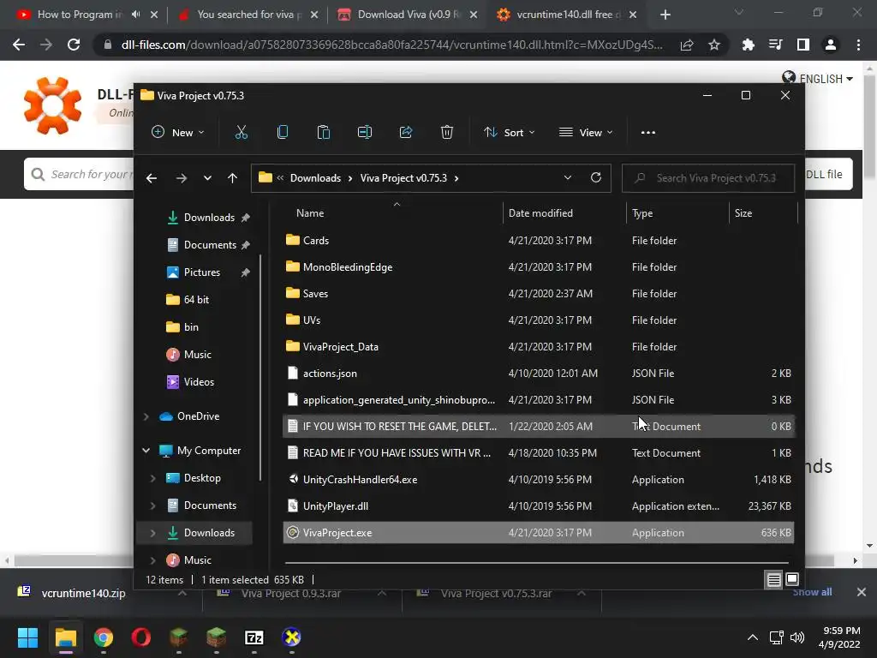Refresh the Viva Project folder view
877x658 pixels.
pyautogui.click(x=596, y=177)
